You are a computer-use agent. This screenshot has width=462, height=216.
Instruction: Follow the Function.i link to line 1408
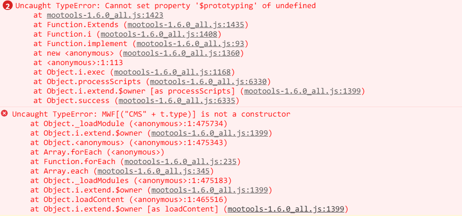(160, 34)
